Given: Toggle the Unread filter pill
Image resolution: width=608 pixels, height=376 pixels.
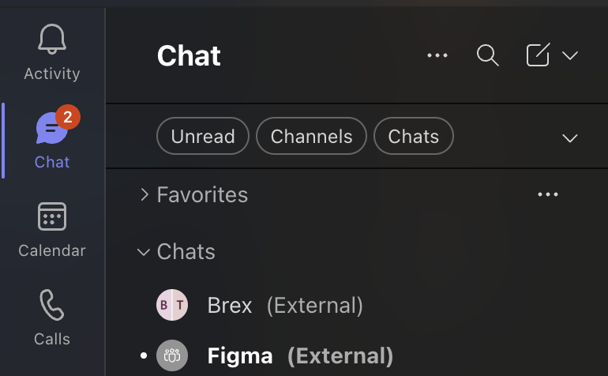Looking at the screenshot, I should pos(203,136).
